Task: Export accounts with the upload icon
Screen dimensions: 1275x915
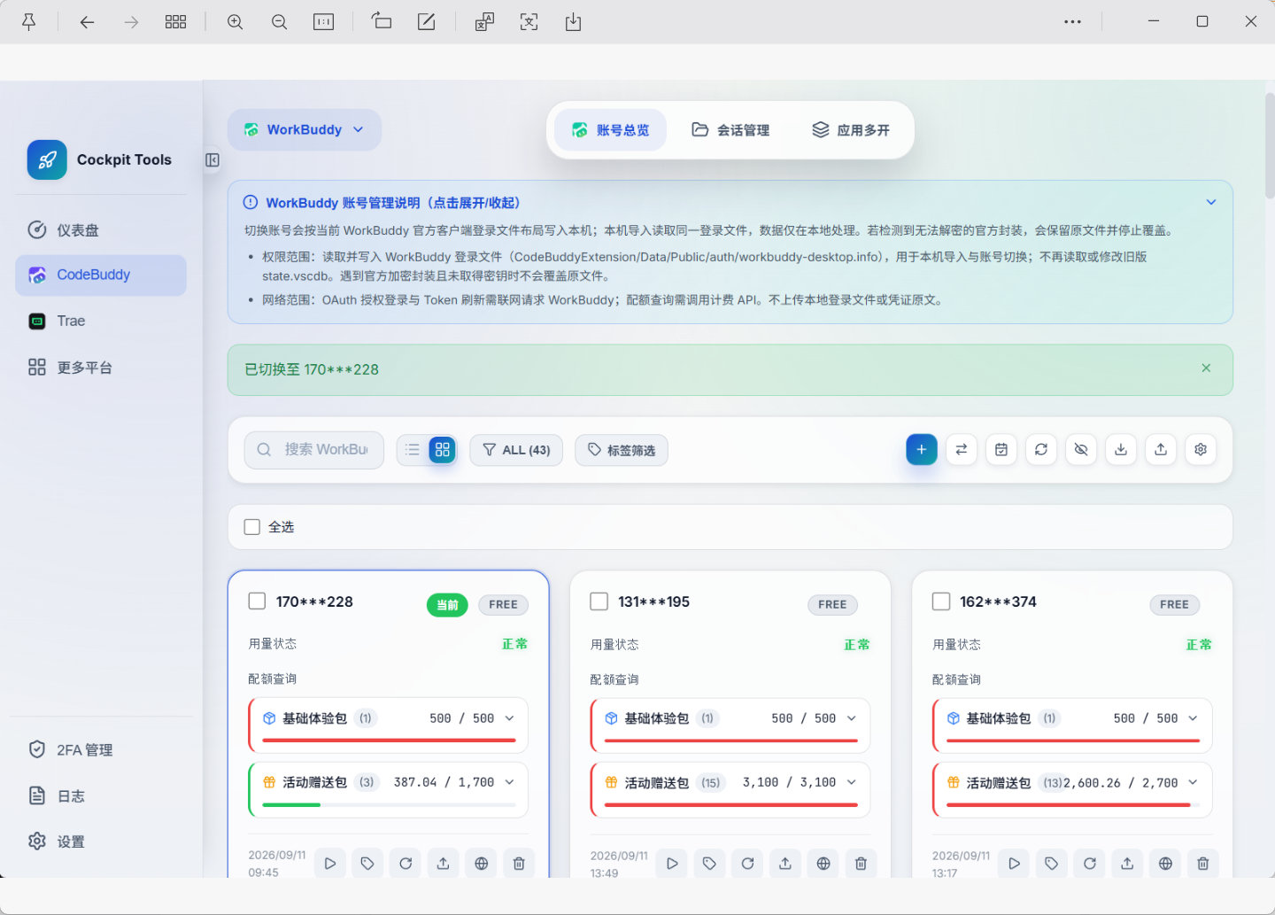Action: click(1160, 449)
